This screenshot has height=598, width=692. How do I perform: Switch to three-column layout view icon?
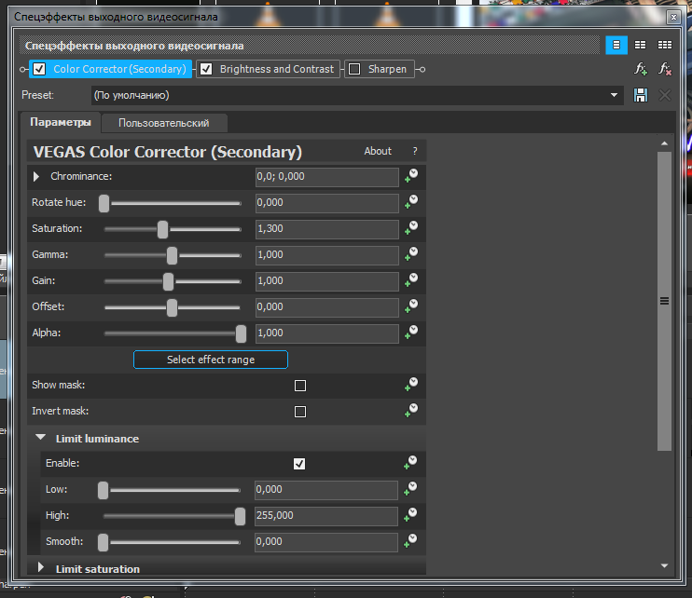point(665,45)
